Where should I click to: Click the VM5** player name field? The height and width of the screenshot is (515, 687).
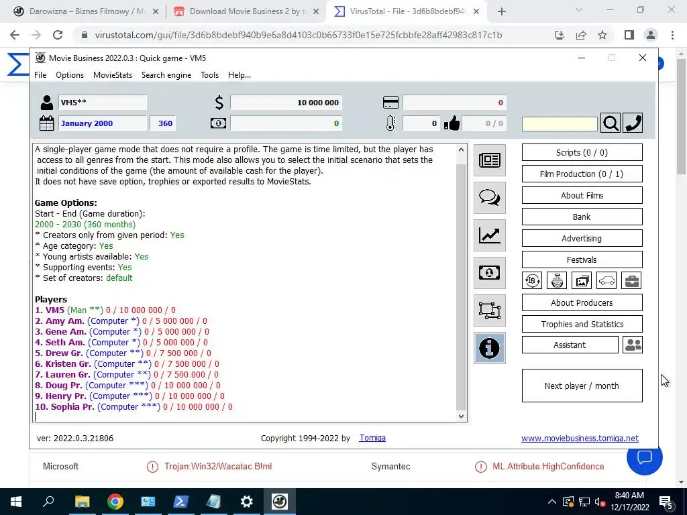(103, 103)
